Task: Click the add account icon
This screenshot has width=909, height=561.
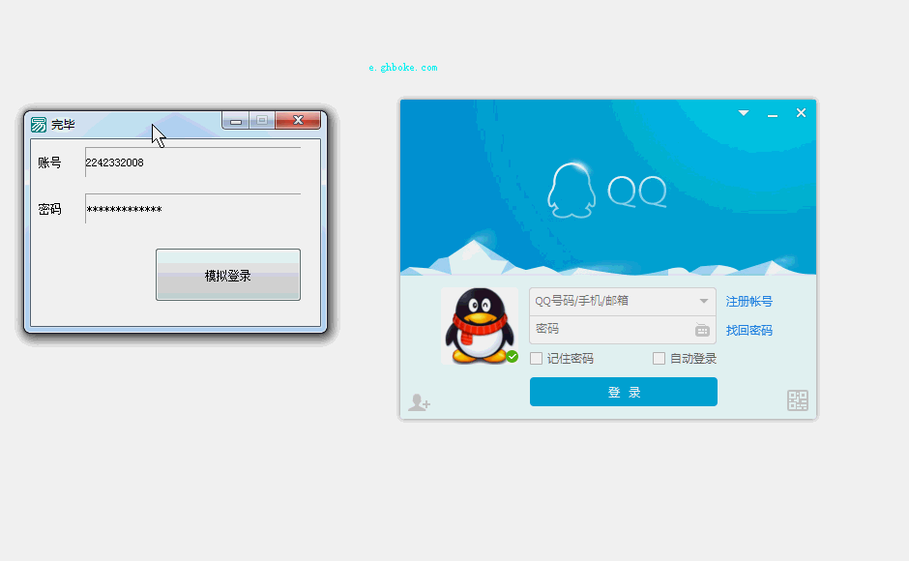Action: coord(419,402)
